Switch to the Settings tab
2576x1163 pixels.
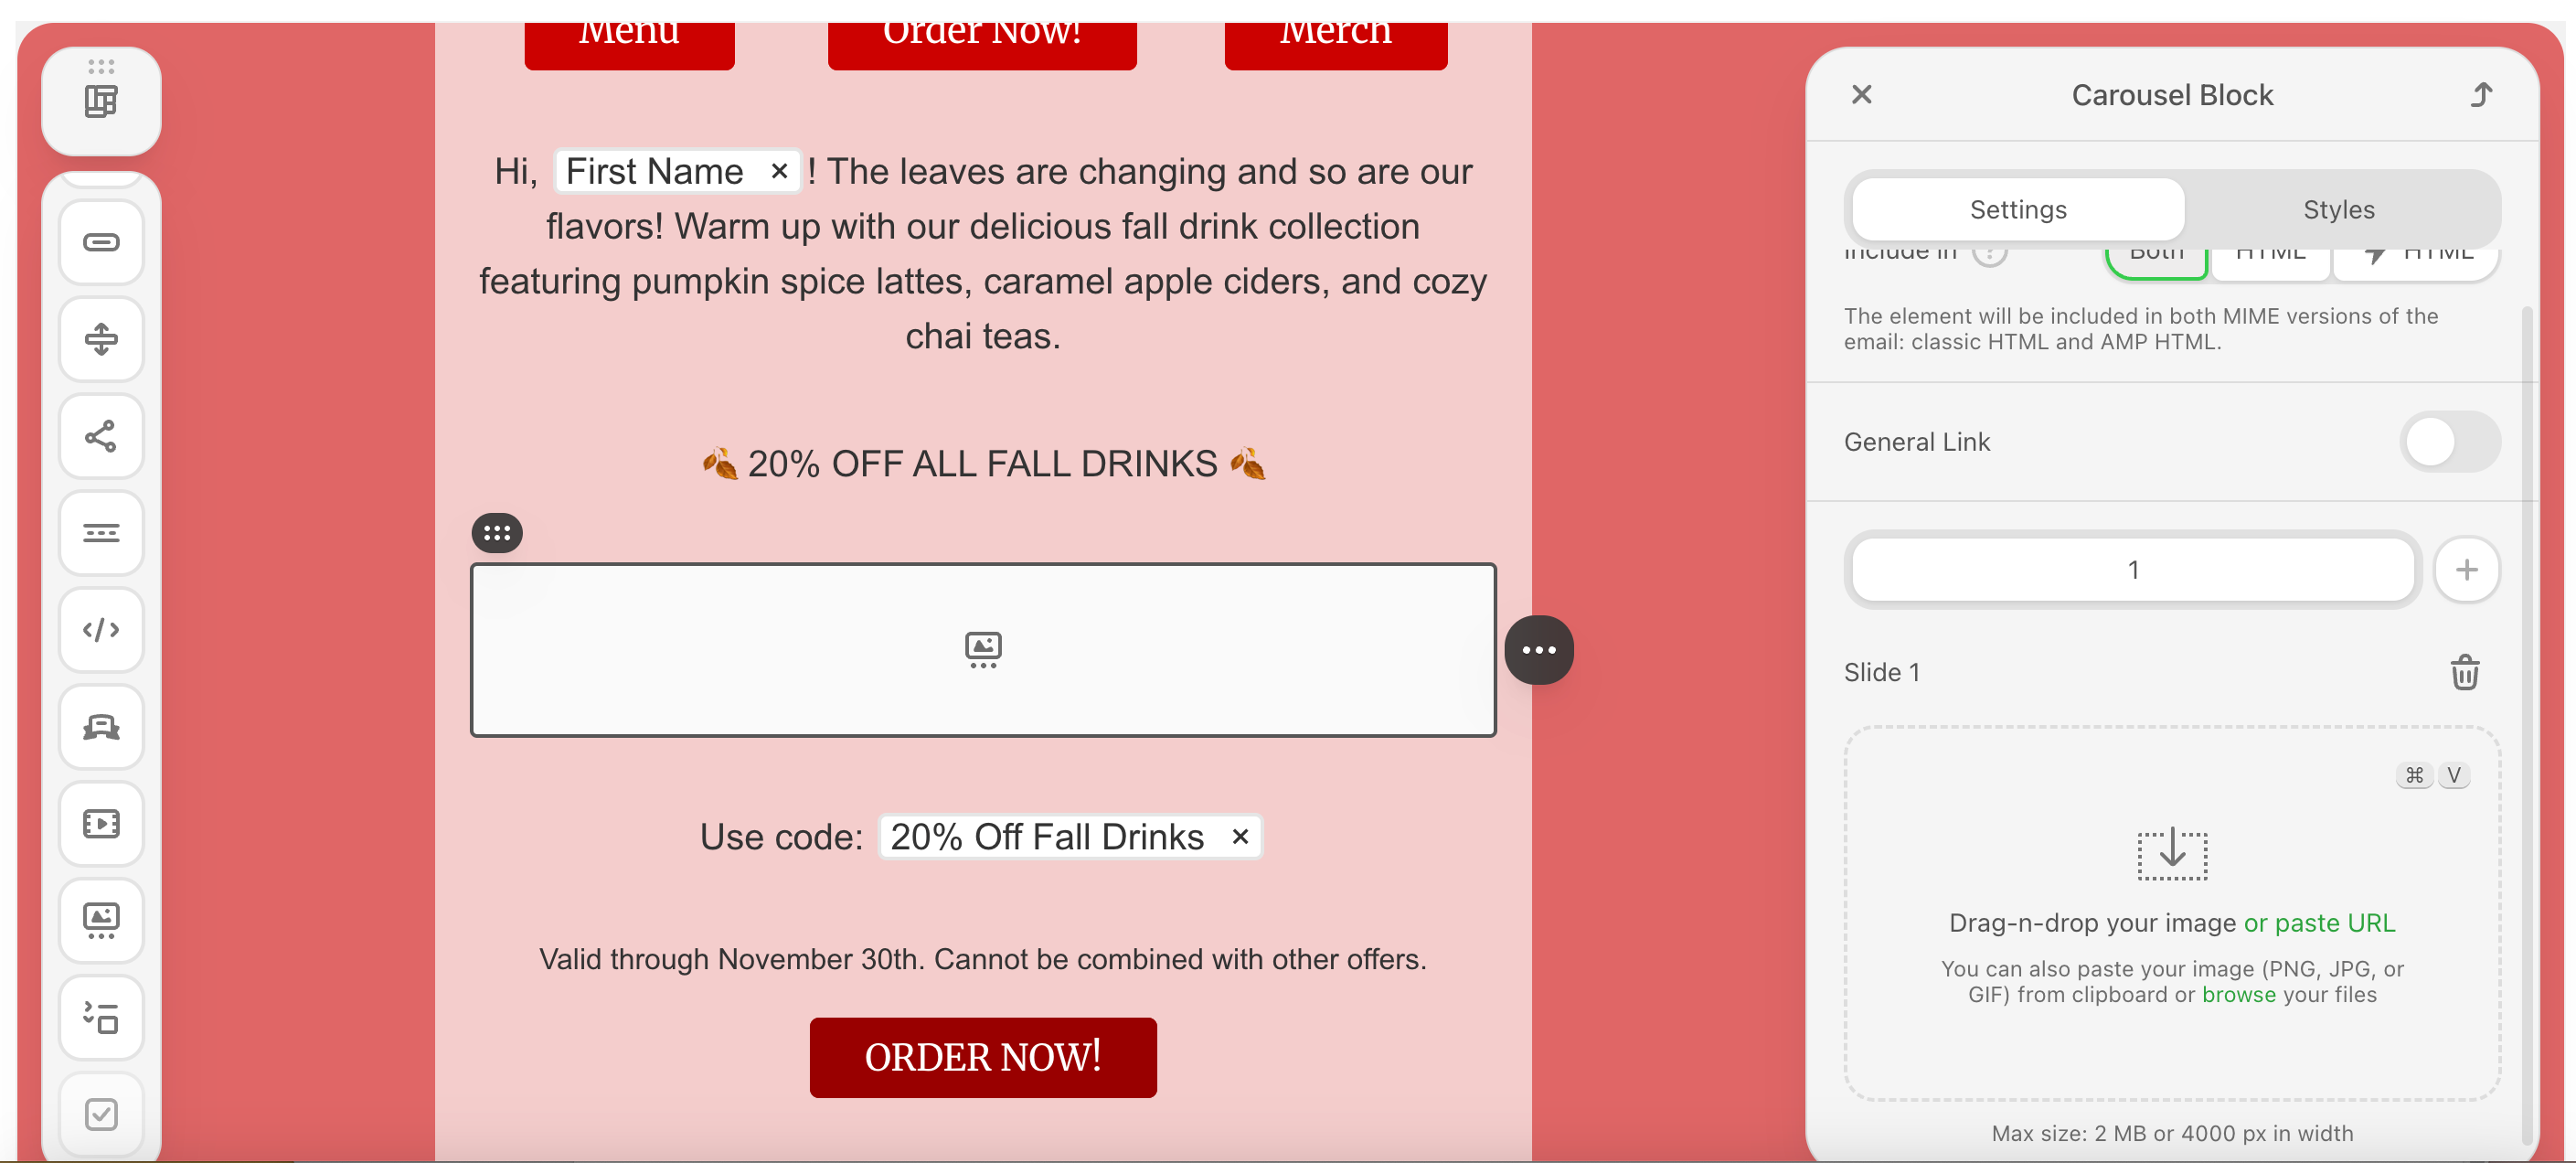[x=2017, y=210]
